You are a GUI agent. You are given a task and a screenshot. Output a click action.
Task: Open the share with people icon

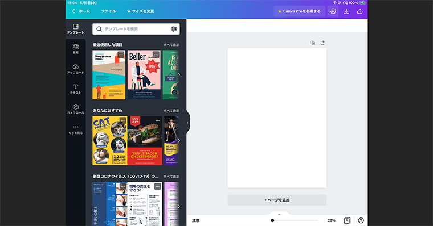(x=333, y=11)
